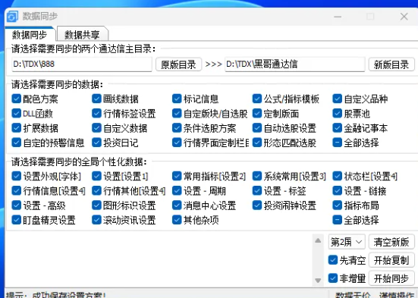Click the 清空新版 button
The height and width of the screenshot is (298, 418).
(x=391, y=242)
